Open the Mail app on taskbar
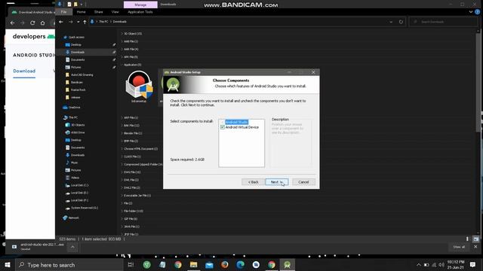The width and height of the screenshot is (483, 271). (x=209, y=265)
